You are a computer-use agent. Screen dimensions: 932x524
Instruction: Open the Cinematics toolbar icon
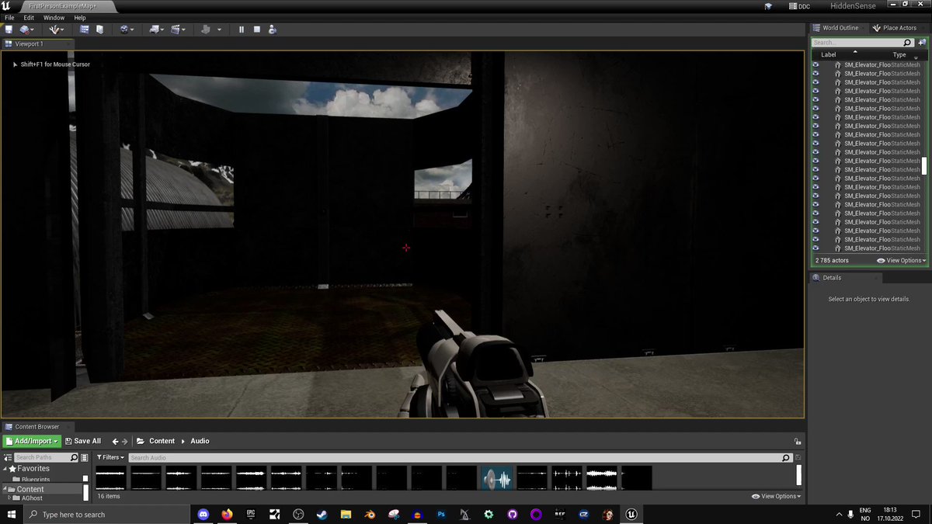tap(177, 29)
